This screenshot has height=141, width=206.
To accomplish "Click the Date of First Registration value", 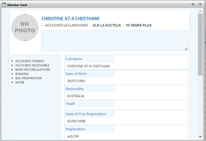I will (76, 121).
